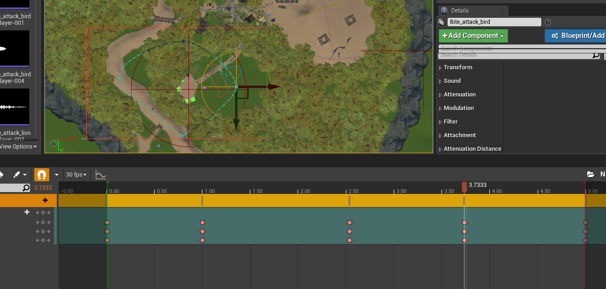Image resolution: width=606 pixels, height=289 pixels.
Task: Jump to previous key on bottom channel row
Action: [37, 240]
